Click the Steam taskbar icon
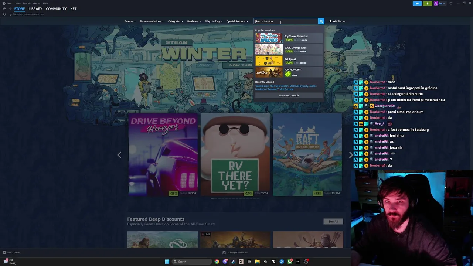Image resolution: width=473 pixels, height=266 pixels. 233,262
